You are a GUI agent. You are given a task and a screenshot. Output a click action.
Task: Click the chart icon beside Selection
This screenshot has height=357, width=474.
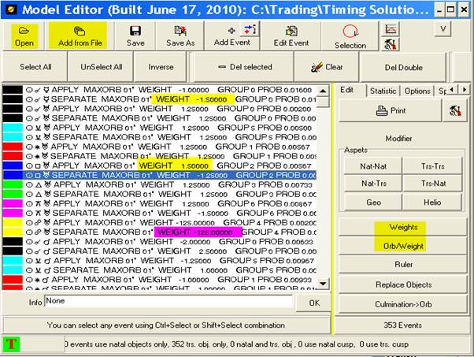pyautogui.click(x=391, y=29)
